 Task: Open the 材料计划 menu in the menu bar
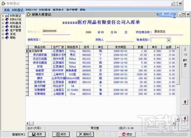(31, 10)
